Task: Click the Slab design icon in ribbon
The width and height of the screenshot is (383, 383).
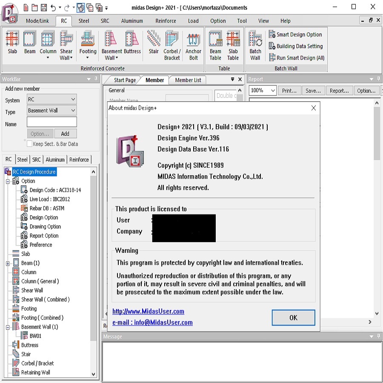Action: (x=12, y=43)
